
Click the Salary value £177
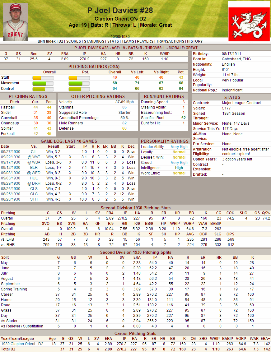coord(226,108)
